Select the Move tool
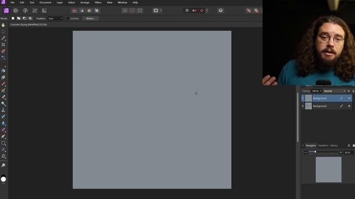355x199 pixels. click(3, 32)
